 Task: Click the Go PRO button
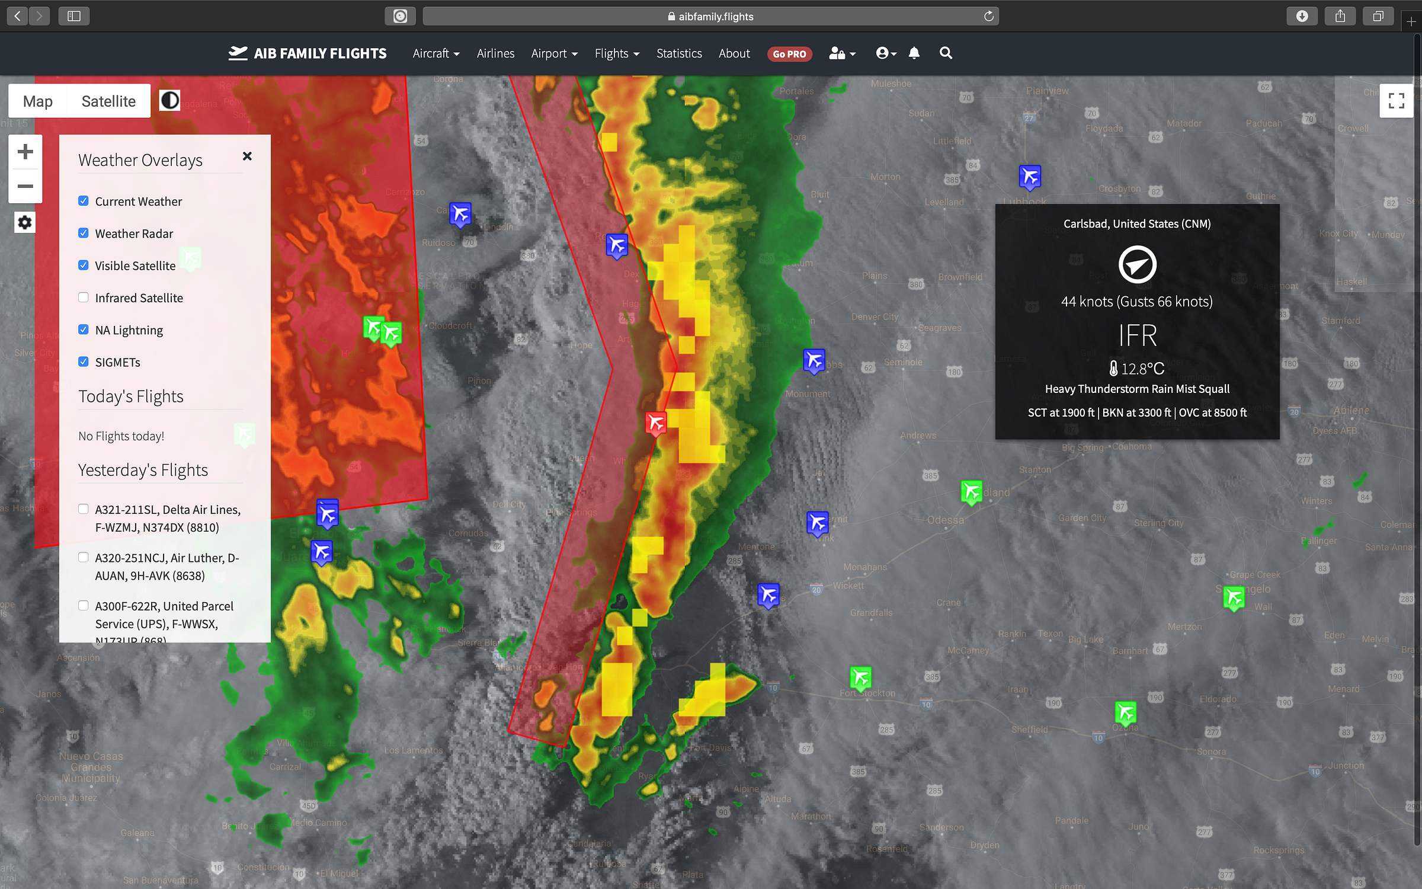pos(789,54)
